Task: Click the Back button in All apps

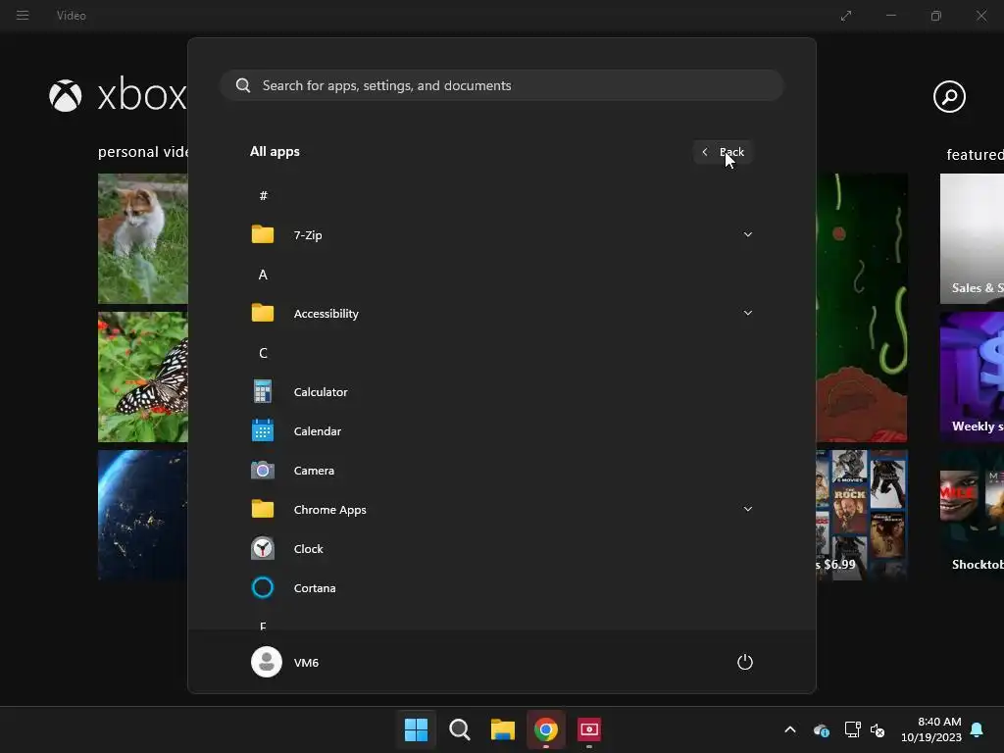Action: 723,152
